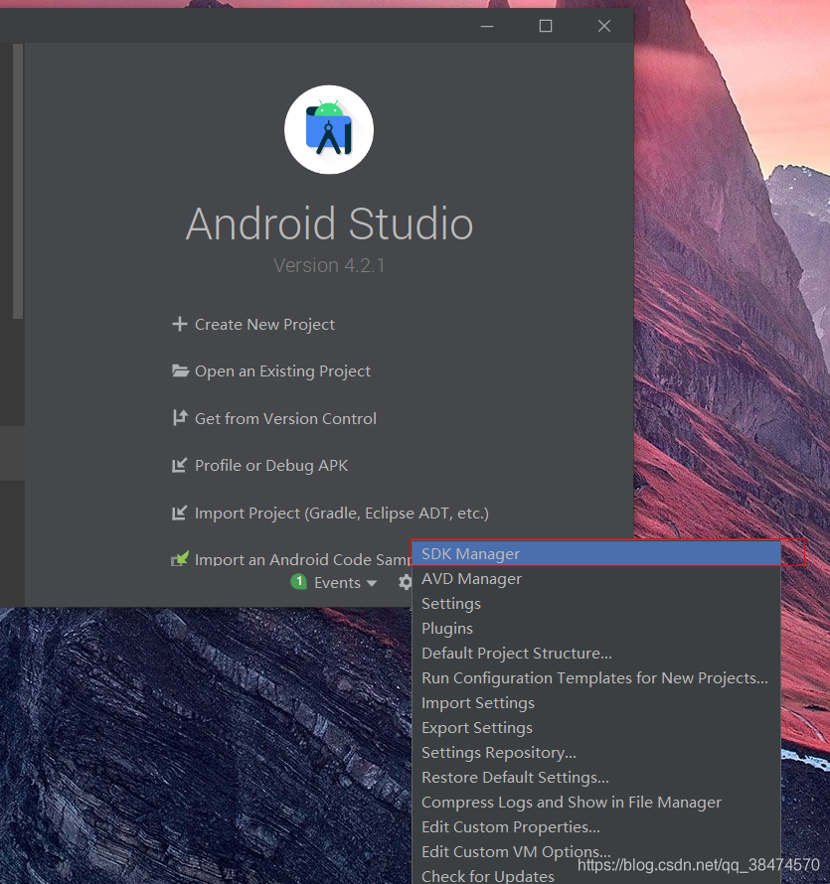Create New Project
The height and width of the screenshot is (884, 830).
pos(264,325)
